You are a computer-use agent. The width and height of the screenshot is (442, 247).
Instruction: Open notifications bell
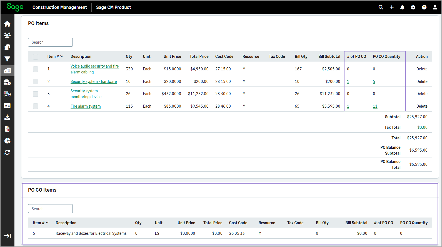[x=402, y=7]
